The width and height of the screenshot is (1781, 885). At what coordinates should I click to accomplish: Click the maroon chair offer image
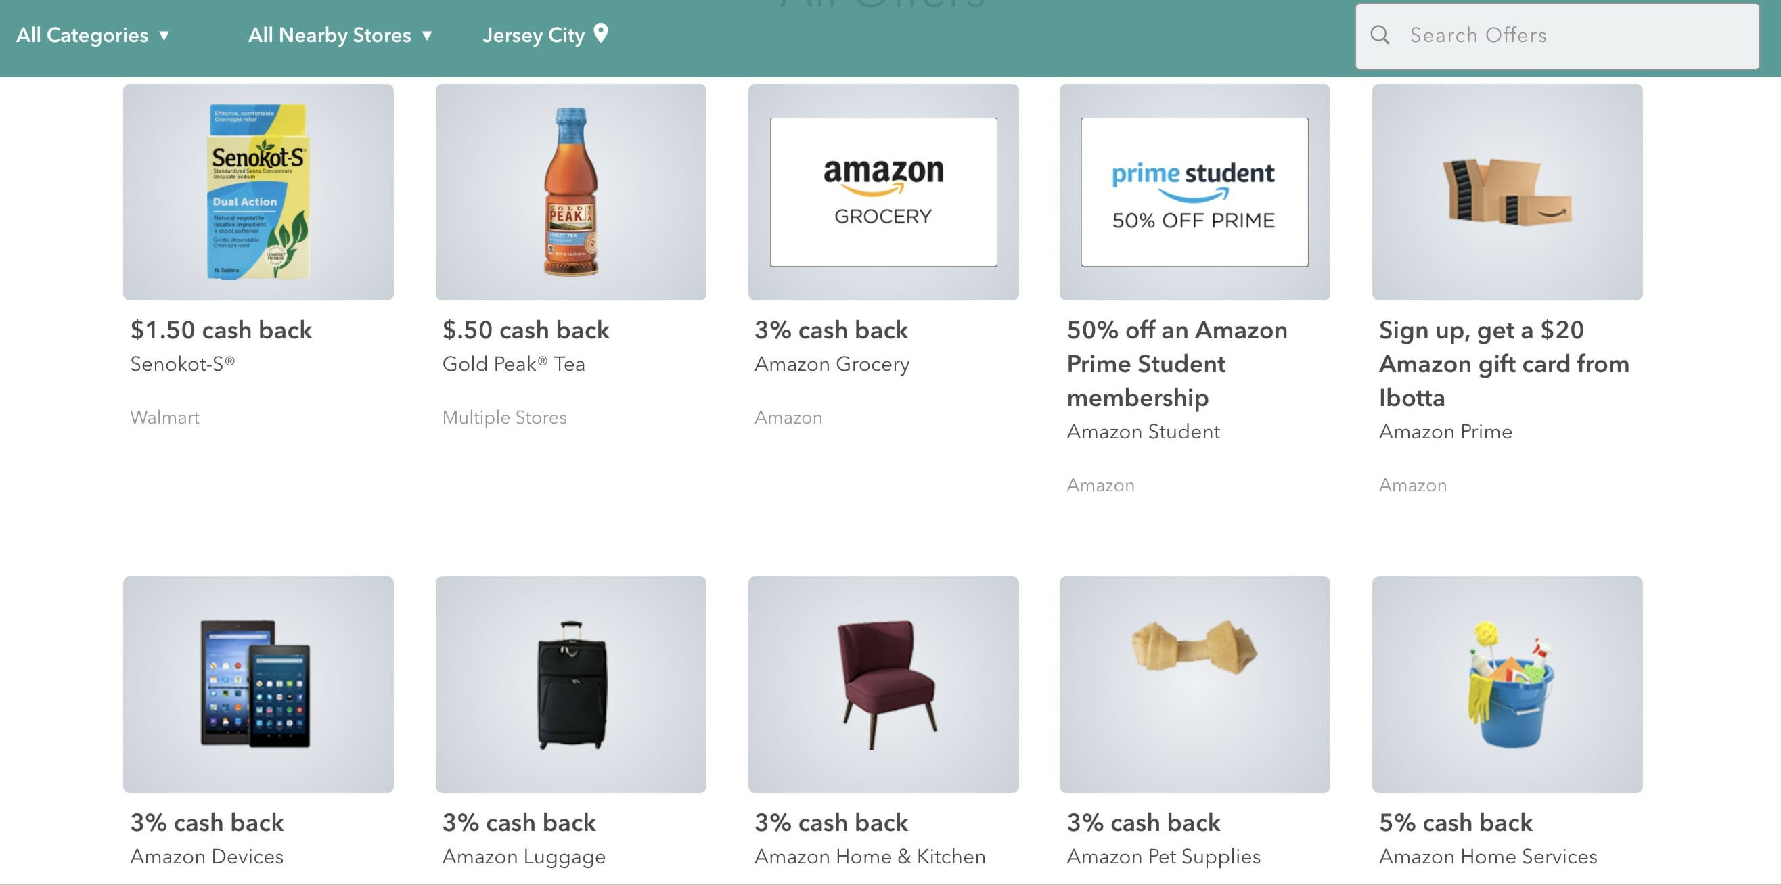[x=883, y=684]
